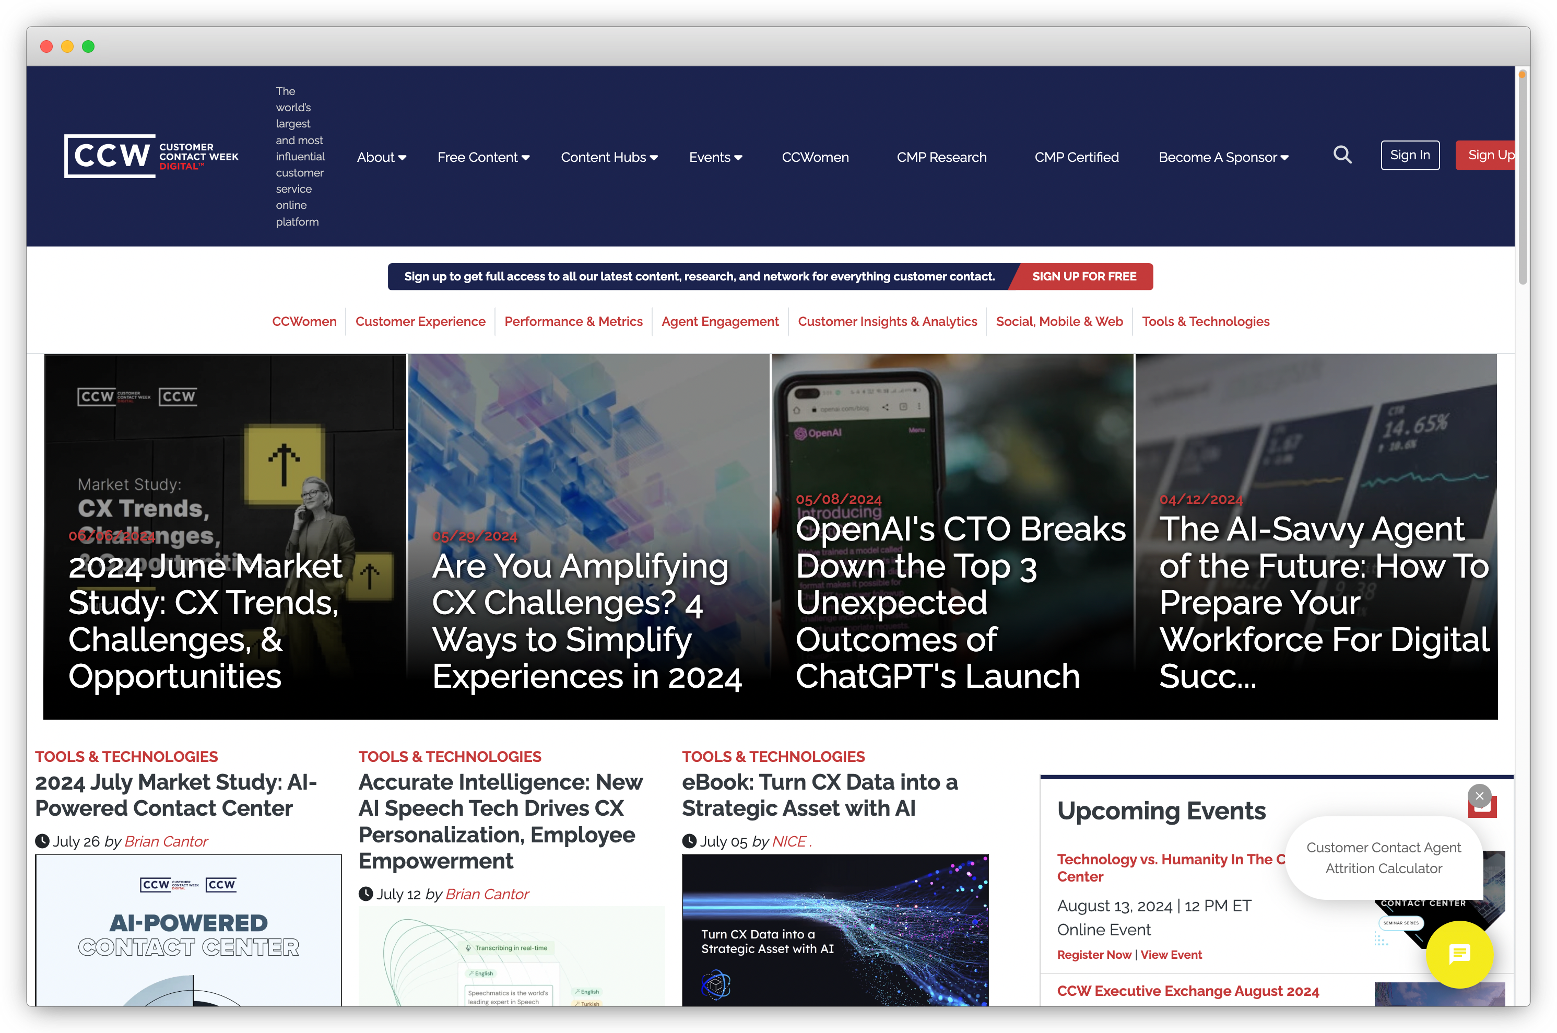1557x1033 pixels.
Task: Select the Tools & Technologies category
Action: [x=1205, y=322]
